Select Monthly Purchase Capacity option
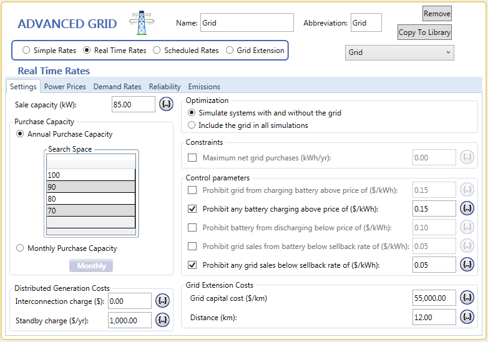488x342 pixels. [20, 248]
